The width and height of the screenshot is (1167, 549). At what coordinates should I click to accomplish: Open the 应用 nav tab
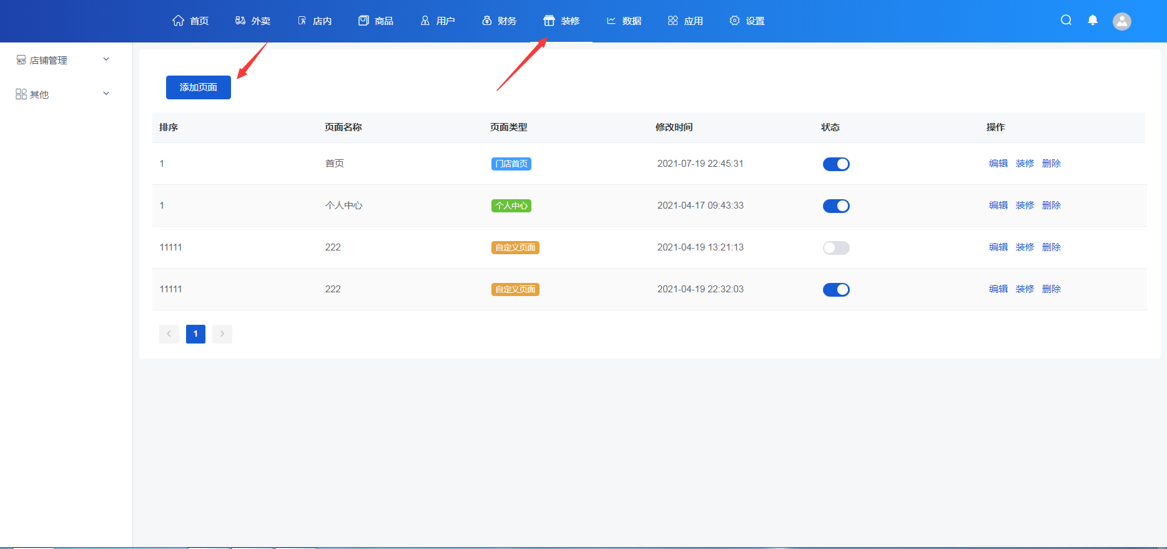point(686,21)
